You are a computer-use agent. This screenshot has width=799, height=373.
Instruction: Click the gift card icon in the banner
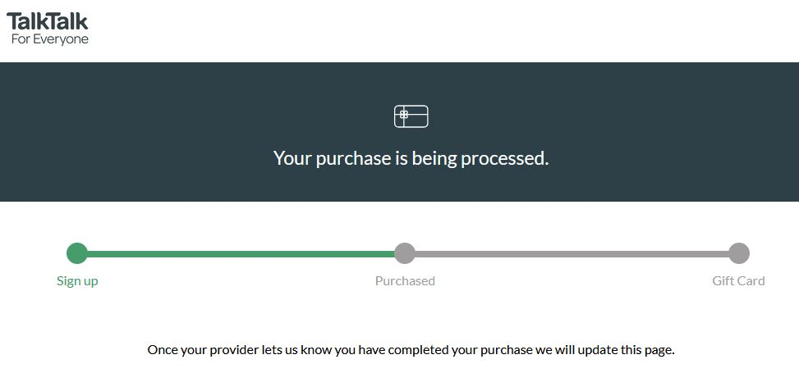pos(411,116)
